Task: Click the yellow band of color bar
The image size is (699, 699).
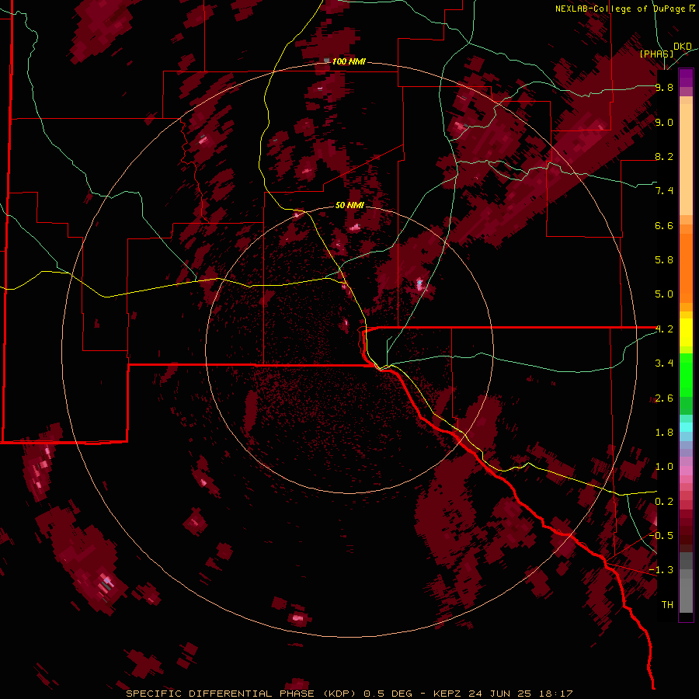Action: [686, 332]
